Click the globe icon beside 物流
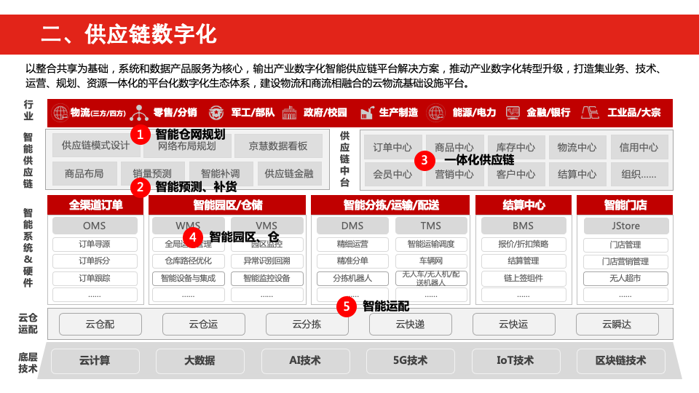Screen dimensions: 699x393 (60, 113)
